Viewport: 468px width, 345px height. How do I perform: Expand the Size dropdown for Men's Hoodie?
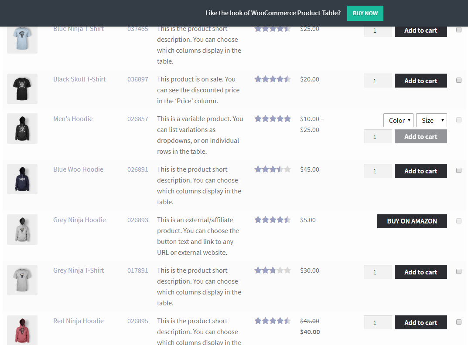point(431,120)
